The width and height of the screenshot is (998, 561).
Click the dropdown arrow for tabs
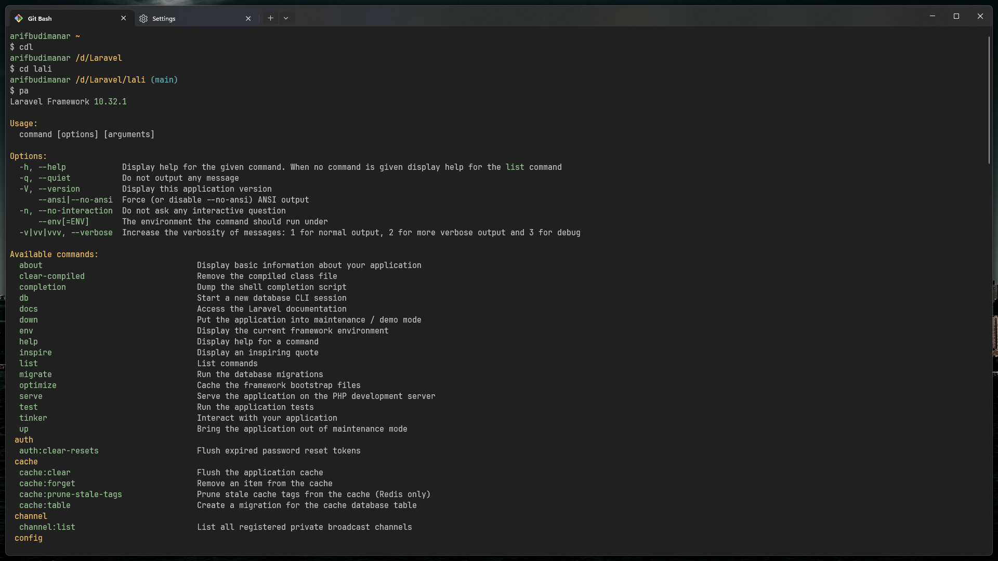286,18
